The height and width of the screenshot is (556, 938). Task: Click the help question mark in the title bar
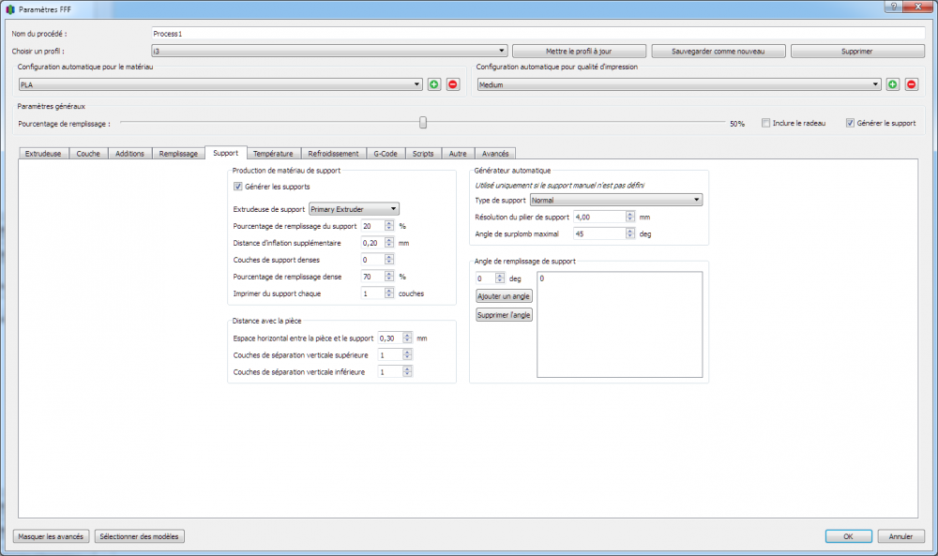tap(894, 7)
